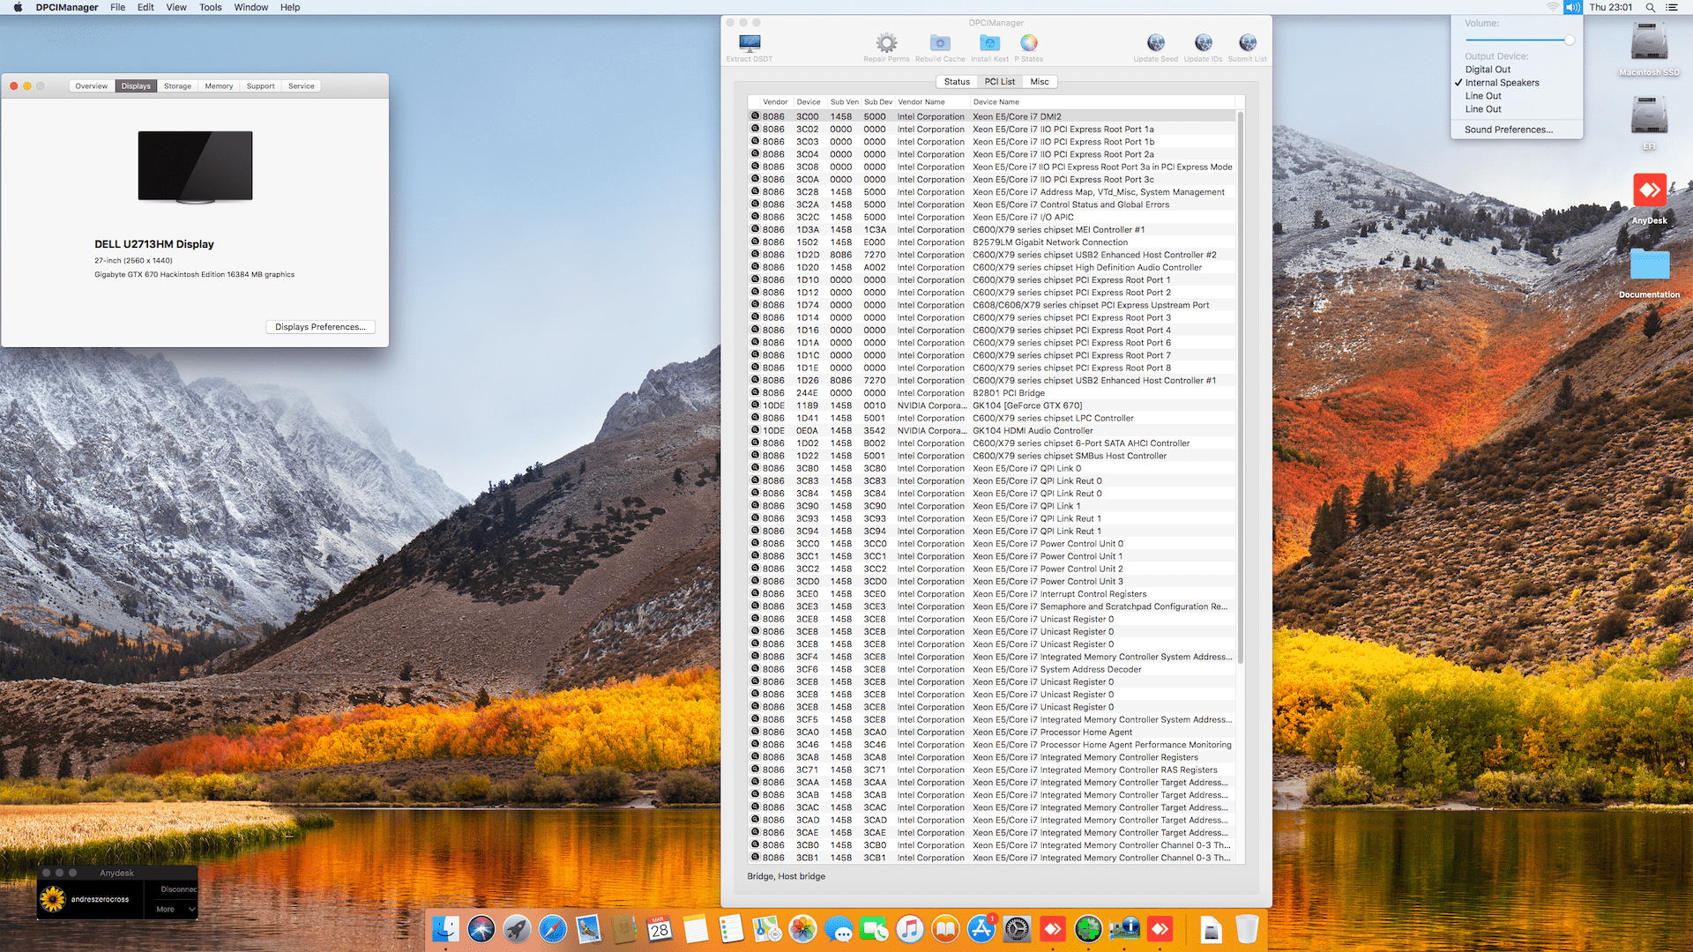
Task: Click Disconnect in the Anydesk panel
Action: click(x=178, y=889)
